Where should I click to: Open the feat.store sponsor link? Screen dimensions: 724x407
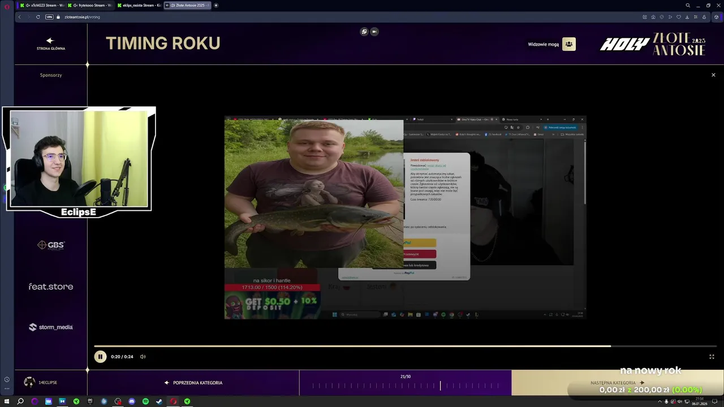pyautogui.click(x=51, y=287)
